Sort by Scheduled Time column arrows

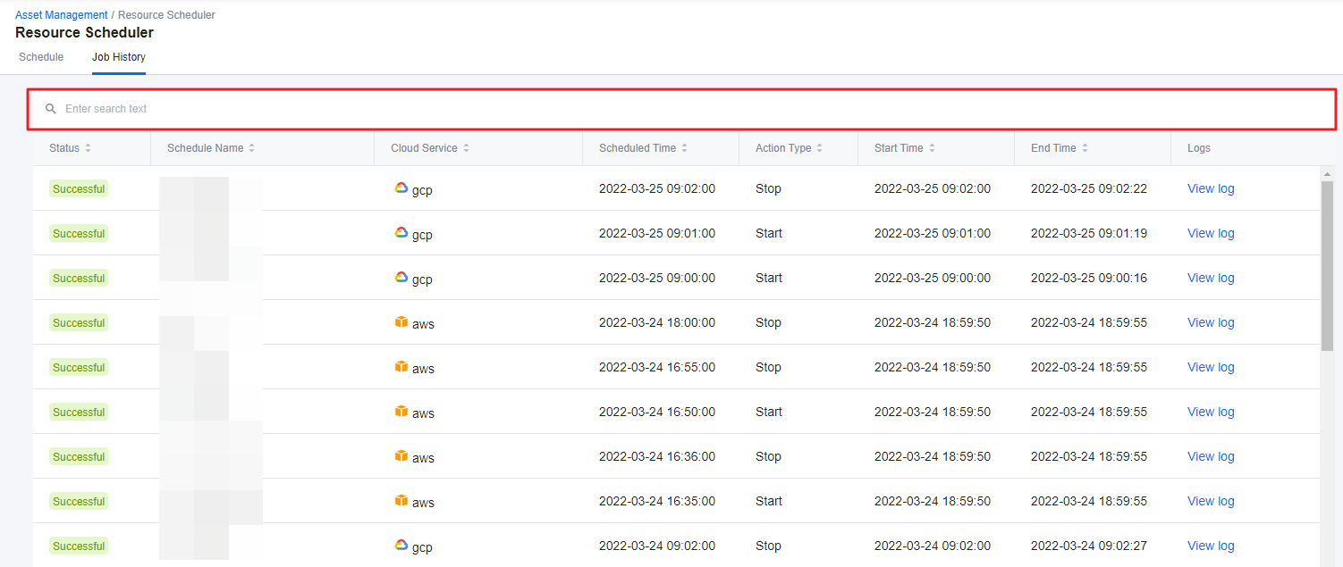pos(684,148)
